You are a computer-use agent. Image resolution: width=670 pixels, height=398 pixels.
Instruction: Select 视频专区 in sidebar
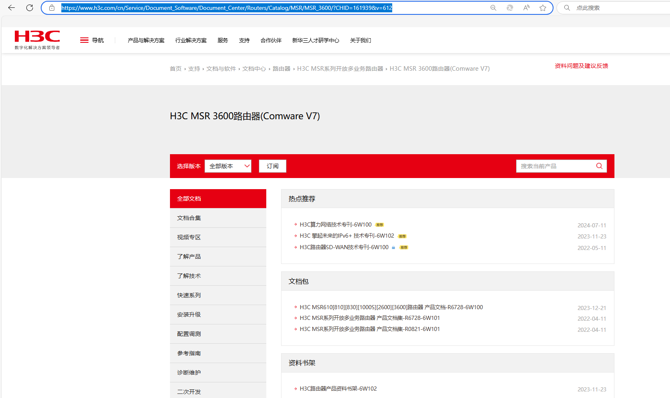(218, 237)
